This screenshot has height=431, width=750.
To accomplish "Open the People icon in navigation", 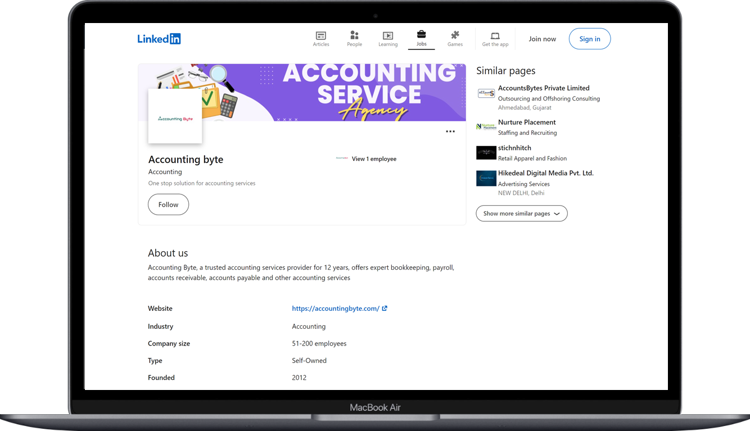I will pyautogui.click(x=354, y=35).
